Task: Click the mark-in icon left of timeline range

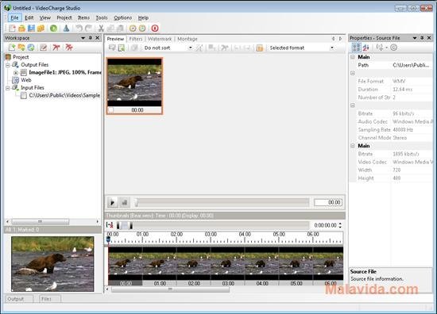Action: (x=110, y=225)
